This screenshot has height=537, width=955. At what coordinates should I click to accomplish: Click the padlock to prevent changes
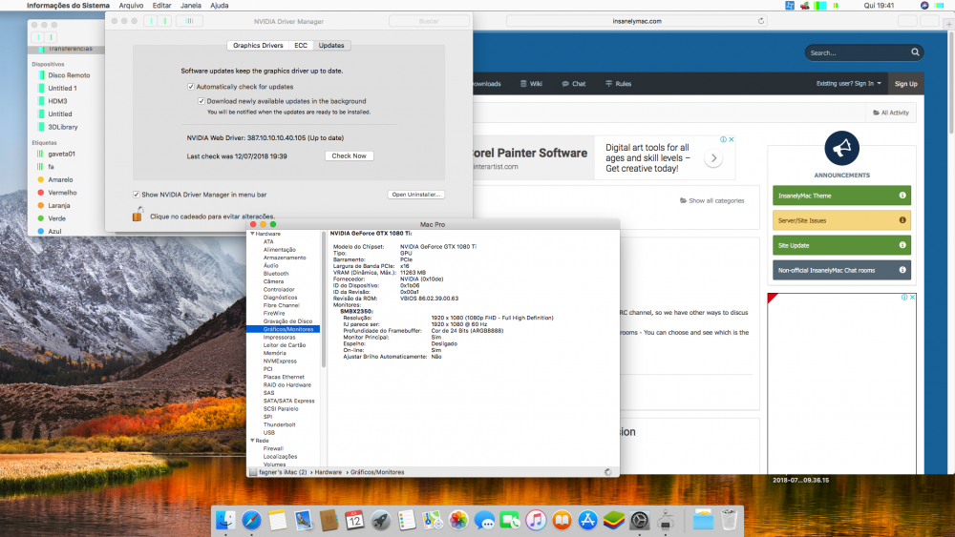[x=138, y=214]
